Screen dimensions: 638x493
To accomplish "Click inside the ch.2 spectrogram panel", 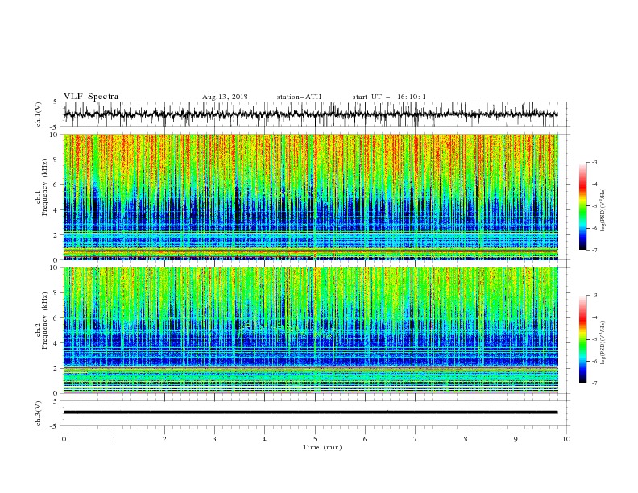I will pyautogui.click(x=310, y=330).
